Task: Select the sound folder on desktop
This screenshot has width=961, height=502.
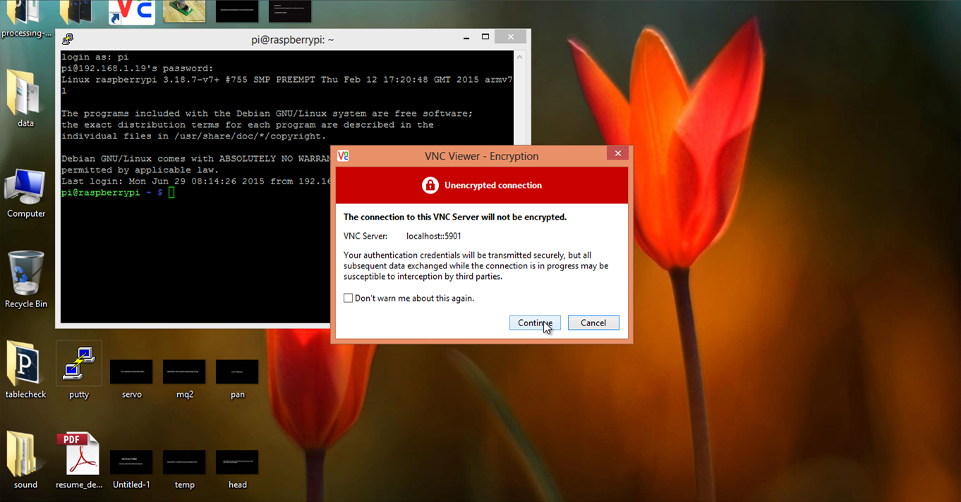Action: click(x=25, y=460)
